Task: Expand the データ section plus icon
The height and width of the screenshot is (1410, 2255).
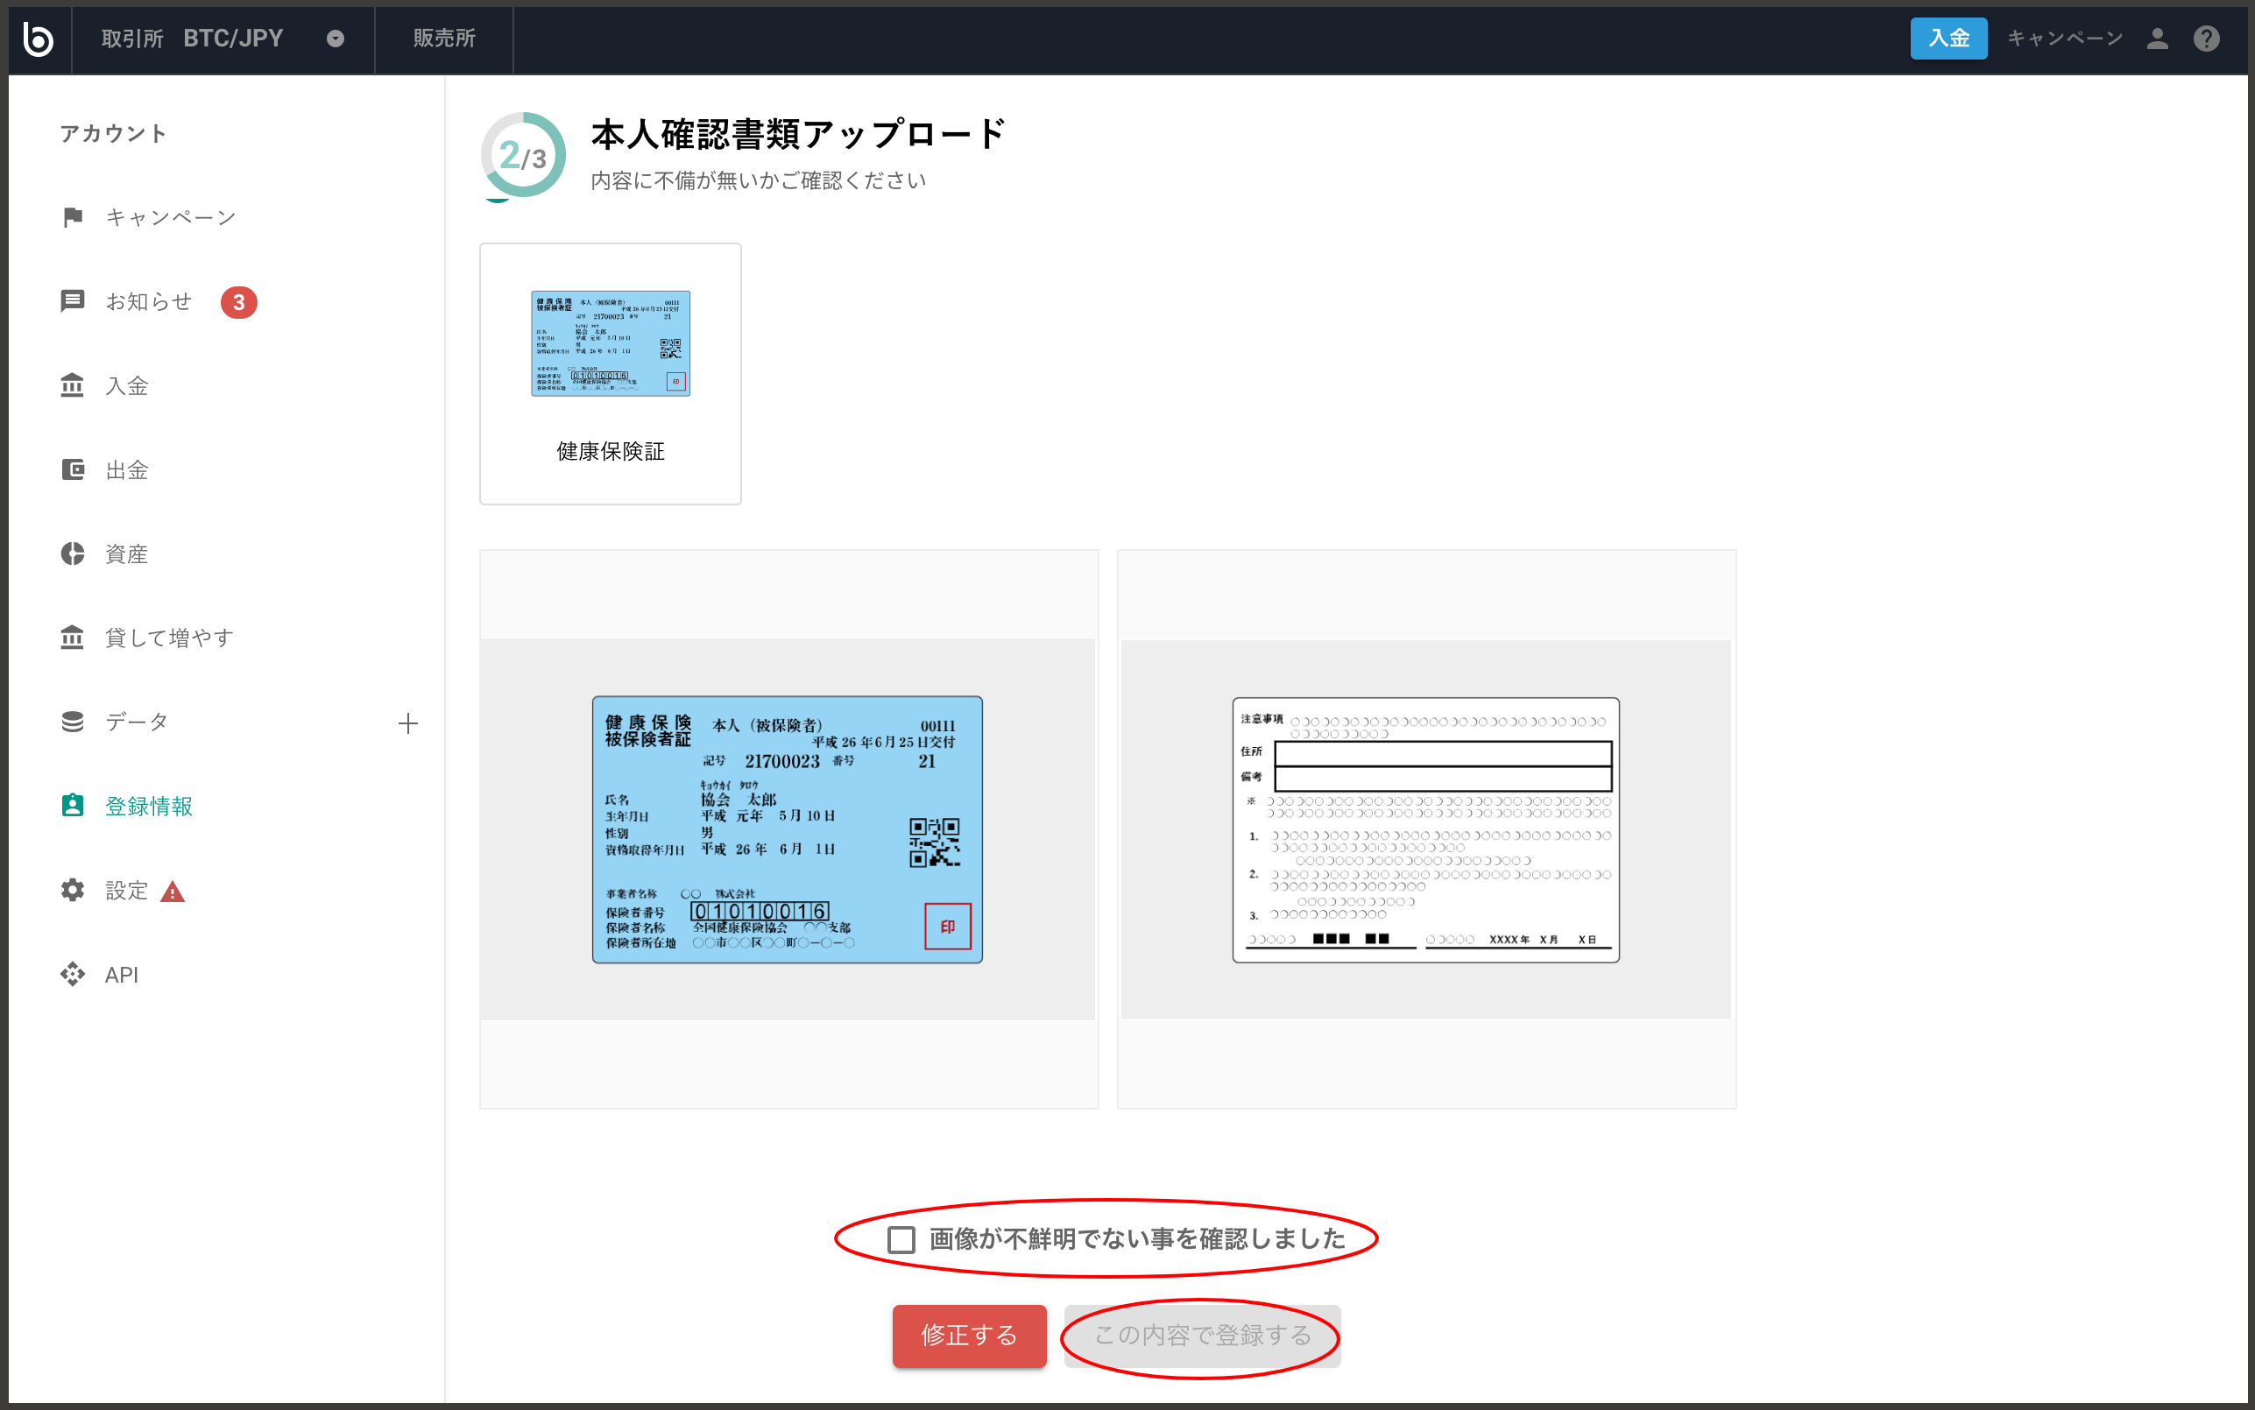Action: pos(407,723)
